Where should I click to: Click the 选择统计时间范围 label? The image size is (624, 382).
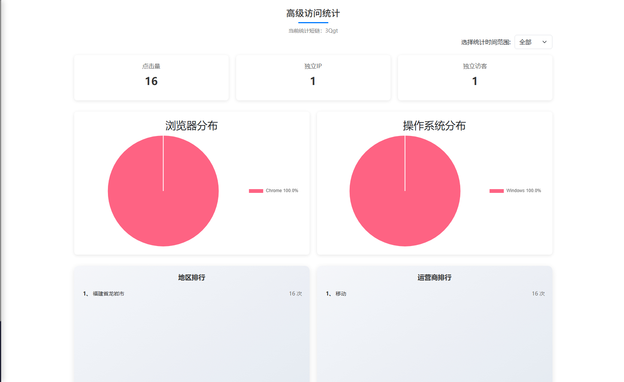(x=486, y=42)
